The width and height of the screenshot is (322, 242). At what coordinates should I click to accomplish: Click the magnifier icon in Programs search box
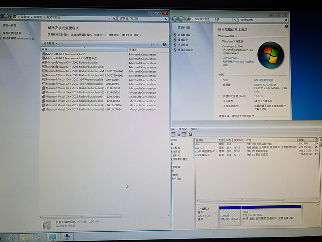(166, 19)
